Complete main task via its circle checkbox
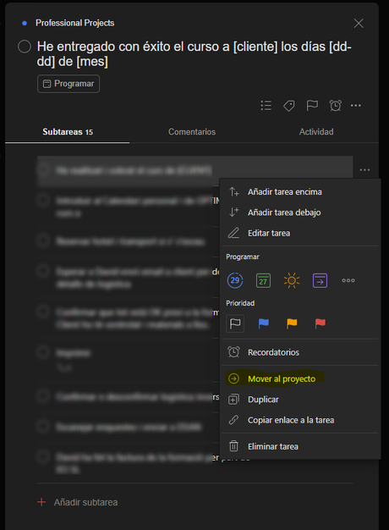 point(25,47)
